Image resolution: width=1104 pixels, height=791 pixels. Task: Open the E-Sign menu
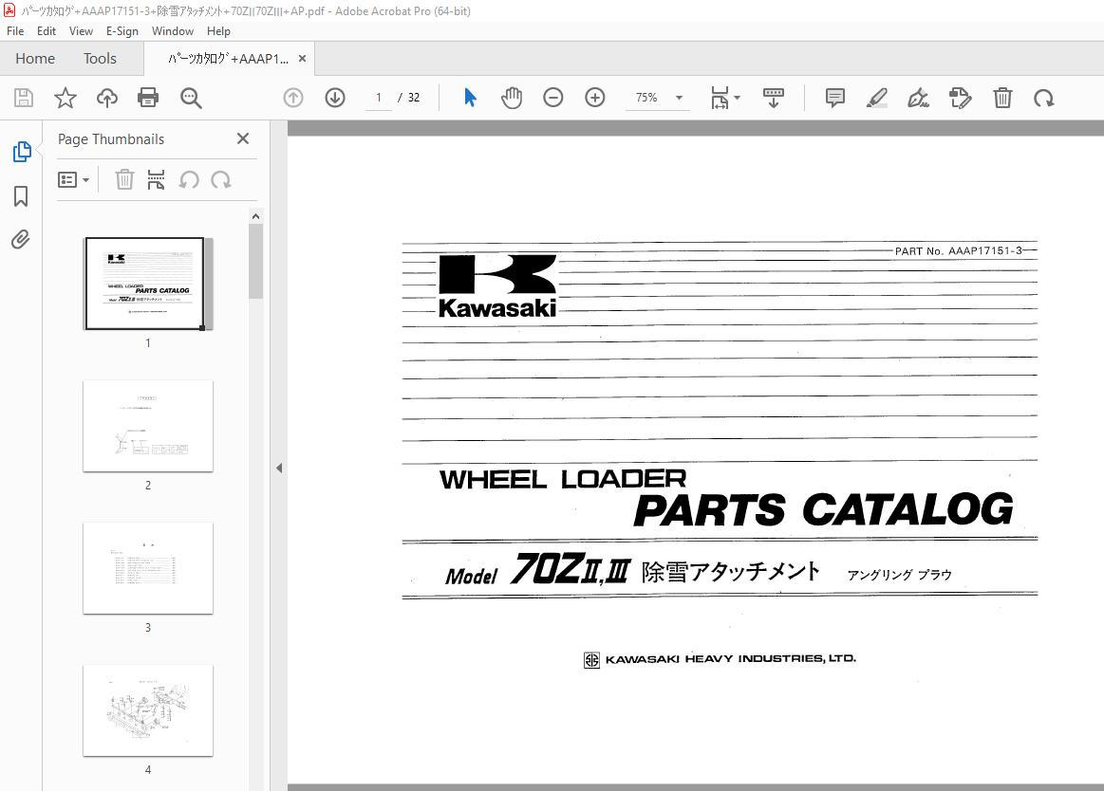[x=122, y=31]
